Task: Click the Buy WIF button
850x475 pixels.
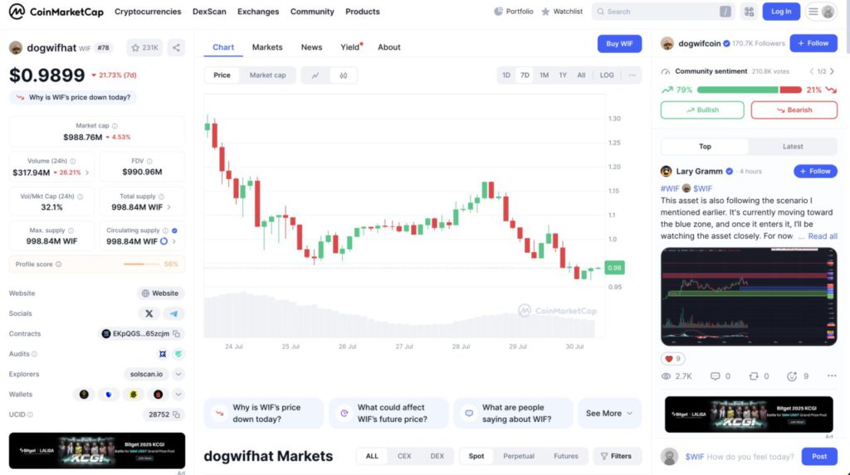Action: [619, 44]
